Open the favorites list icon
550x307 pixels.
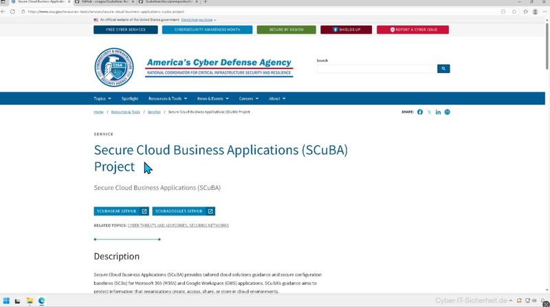click(x=525, y=12)
